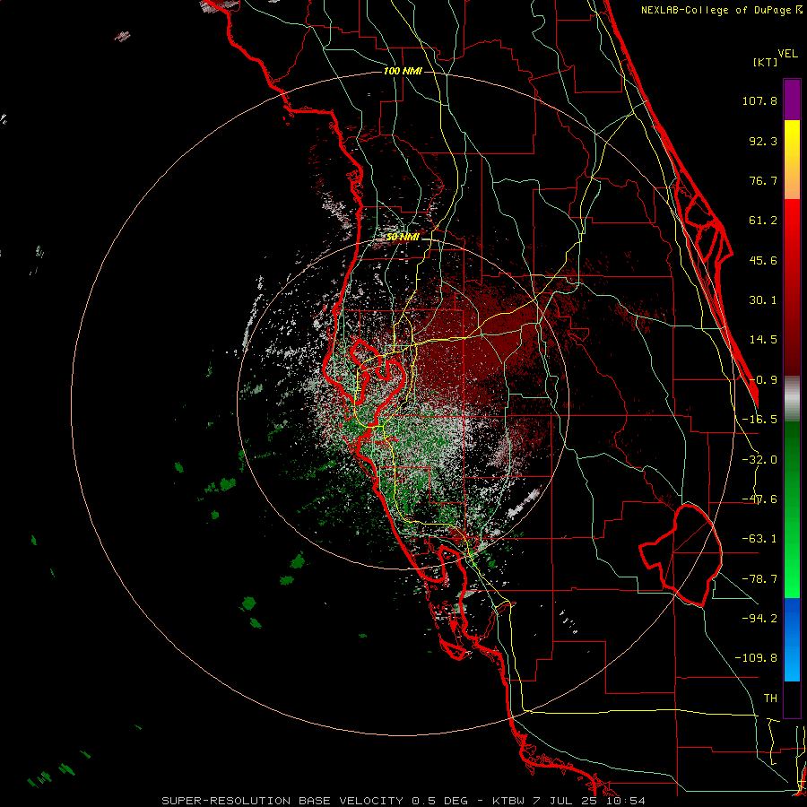This screenshot has height=807, width=807.
Task: Click the Lake Okeechobee outline on the map
Action: tap(681, 555)
